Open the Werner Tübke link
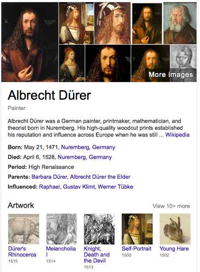The height and width of the screenshot is (272, 200). click(115, 187)
